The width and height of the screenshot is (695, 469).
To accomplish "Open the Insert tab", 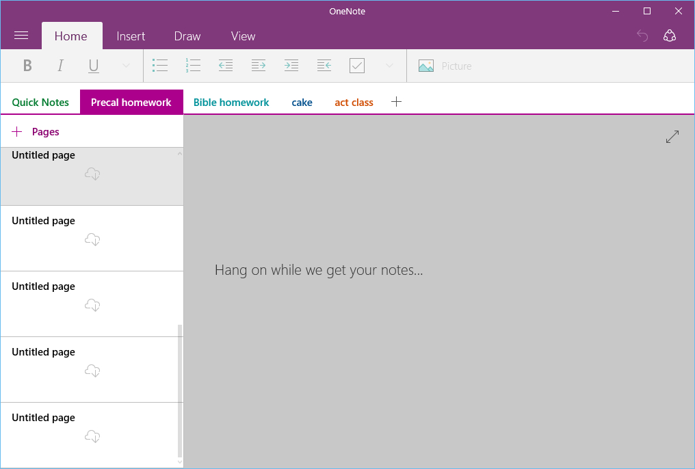I will 131,36.
